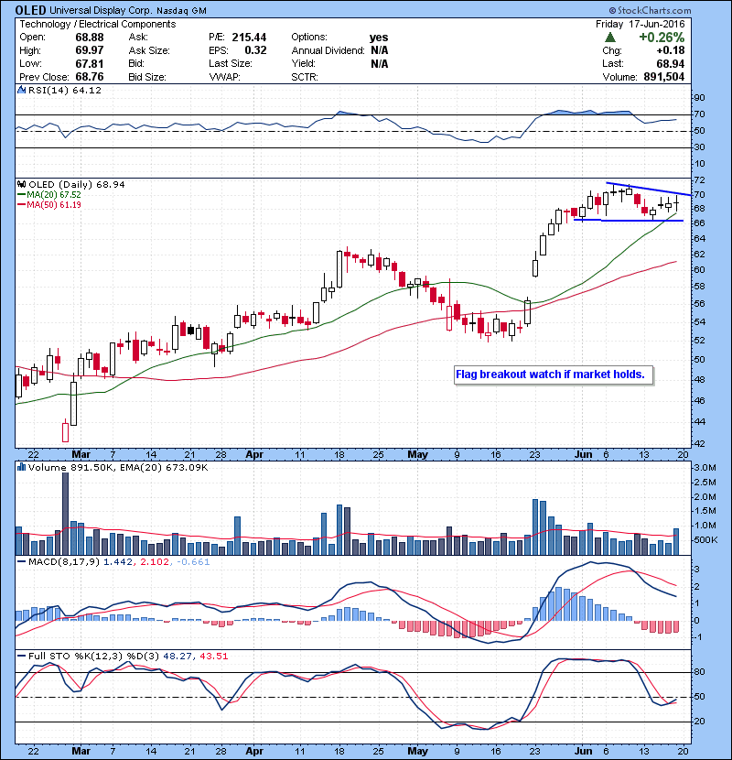Click the 'May' label on the price chart axis

click(x=417, y=455)
